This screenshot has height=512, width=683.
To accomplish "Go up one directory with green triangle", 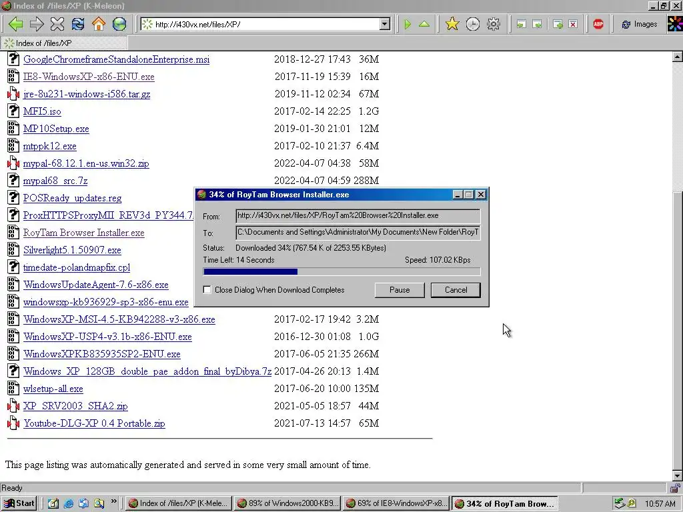I will click(424, 24).
